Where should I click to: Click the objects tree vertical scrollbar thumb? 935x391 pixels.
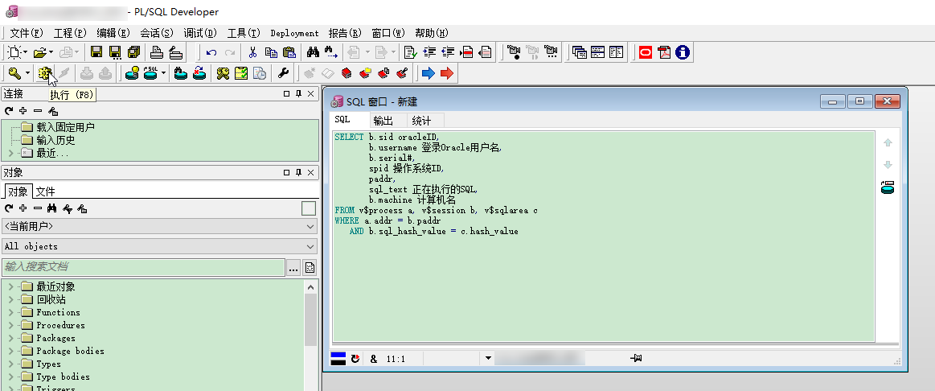(x=310, y=320)
